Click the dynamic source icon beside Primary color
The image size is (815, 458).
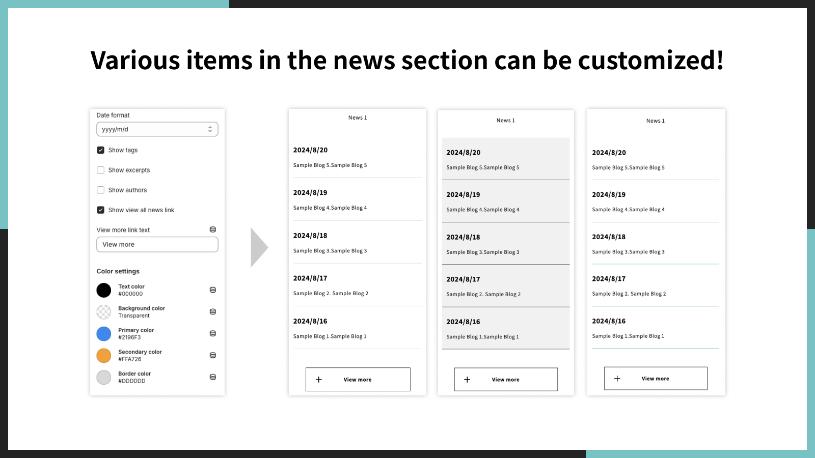(x=212, y=333)
